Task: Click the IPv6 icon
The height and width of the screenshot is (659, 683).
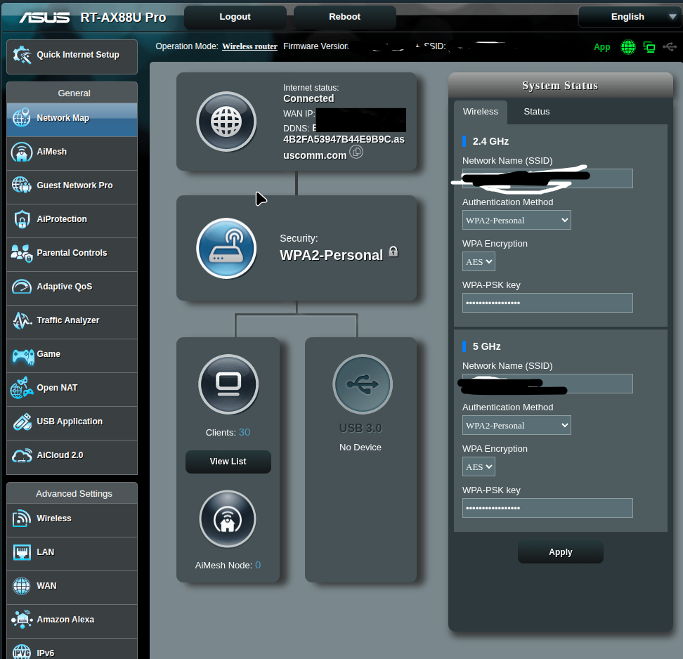Action: pos(21,652)
